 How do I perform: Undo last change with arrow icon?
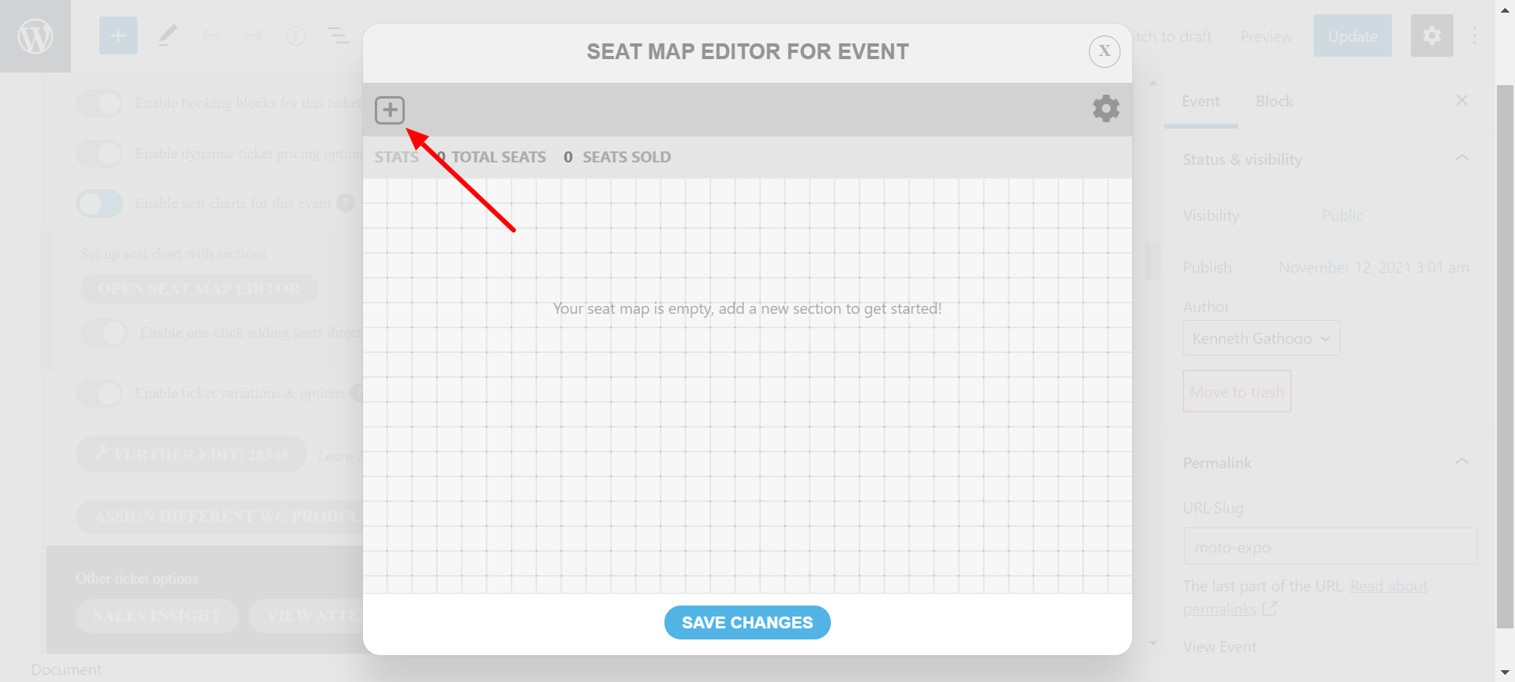click(x=210, y=36)
